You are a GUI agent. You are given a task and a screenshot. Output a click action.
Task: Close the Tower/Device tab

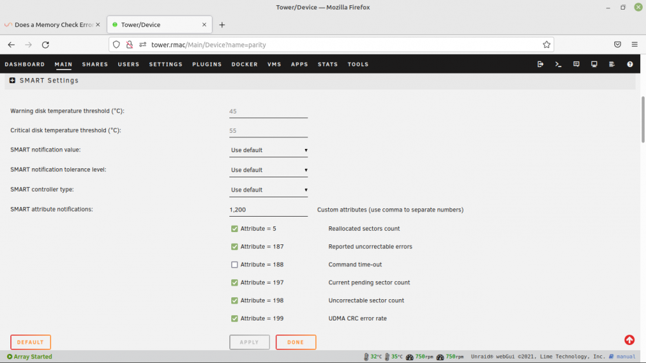coord(204,25)
